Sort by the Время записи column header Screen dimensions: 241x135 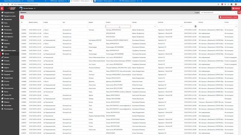pos(33,22)
